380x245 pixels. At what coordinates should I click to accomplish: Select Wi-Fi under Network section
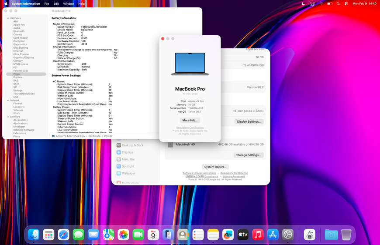17,114
